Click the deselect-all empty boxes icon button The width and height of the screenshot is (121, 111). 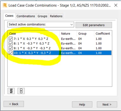(x=21, y=91)
